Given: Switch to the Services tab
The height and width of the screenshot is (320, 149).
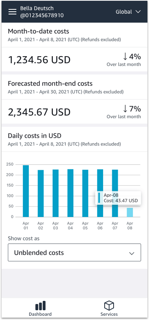Looking at the screenshot, I should (x=109, y=308).
